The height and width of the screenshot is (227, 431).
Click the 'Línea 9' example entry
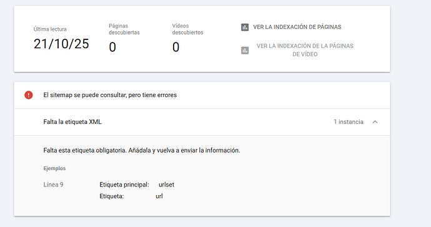tap(53, 184)
